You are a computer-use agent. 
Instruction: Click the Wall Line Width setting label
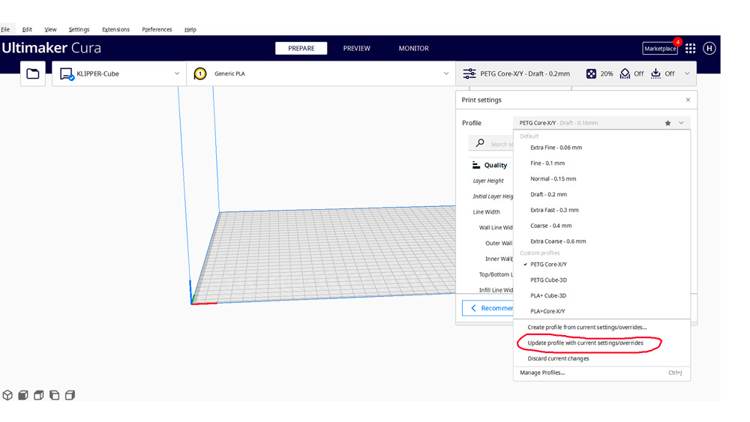[496, 227]
